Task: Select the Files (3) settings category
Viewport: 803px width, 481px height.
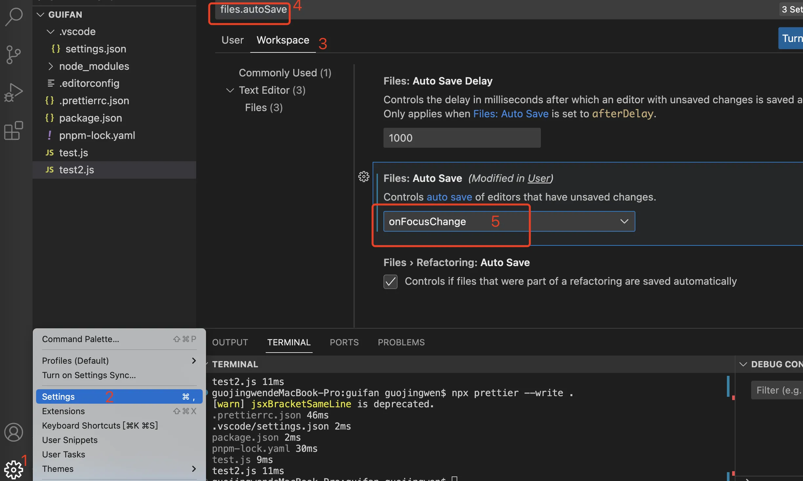Action: click(264, 107)
